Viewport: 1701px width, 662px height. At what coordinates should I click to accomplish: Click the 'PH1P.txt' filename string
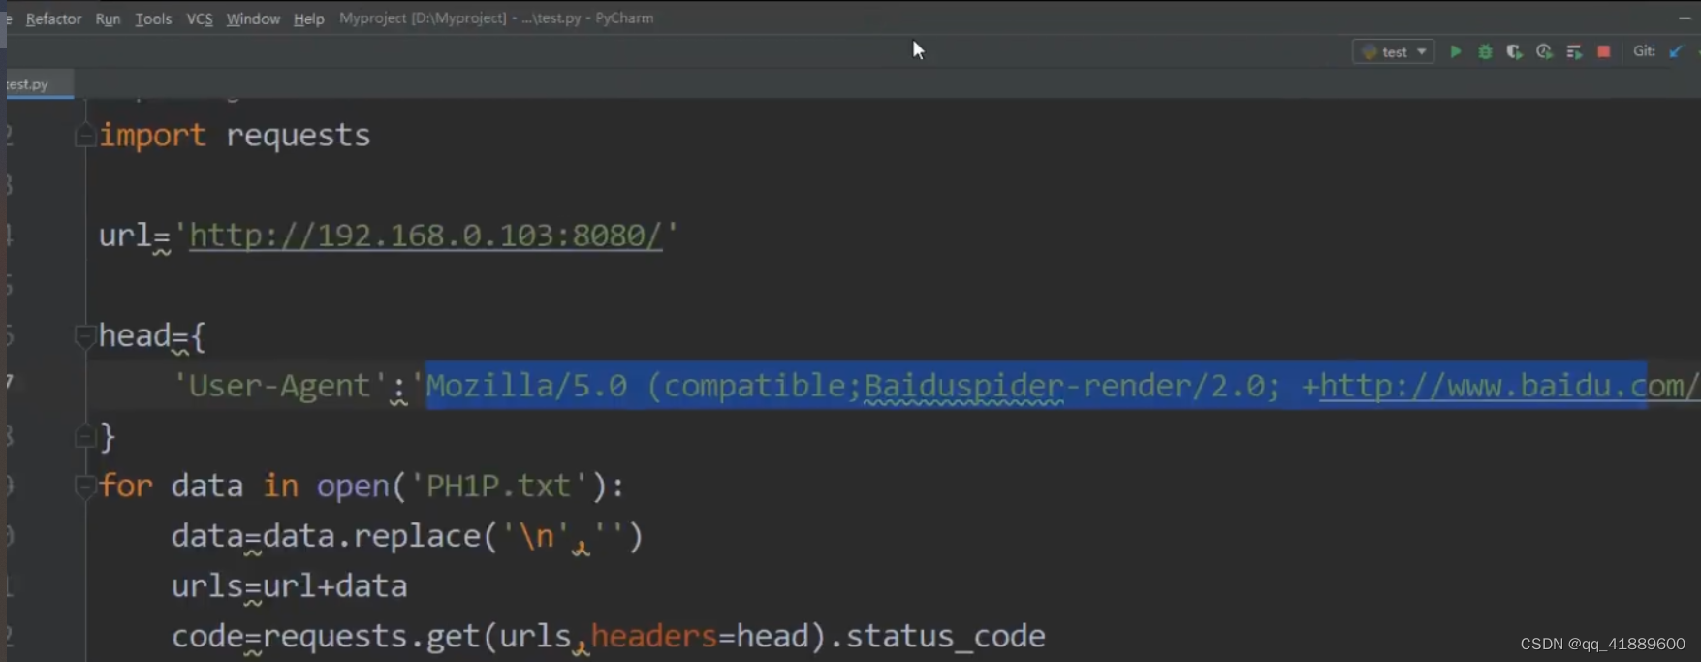pos(499,485)
